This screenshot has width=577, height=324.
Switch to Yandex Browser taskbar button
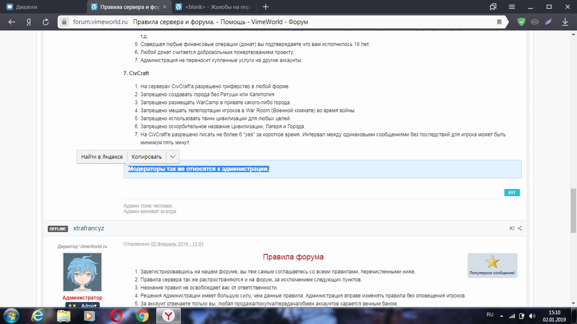(168, 316)
